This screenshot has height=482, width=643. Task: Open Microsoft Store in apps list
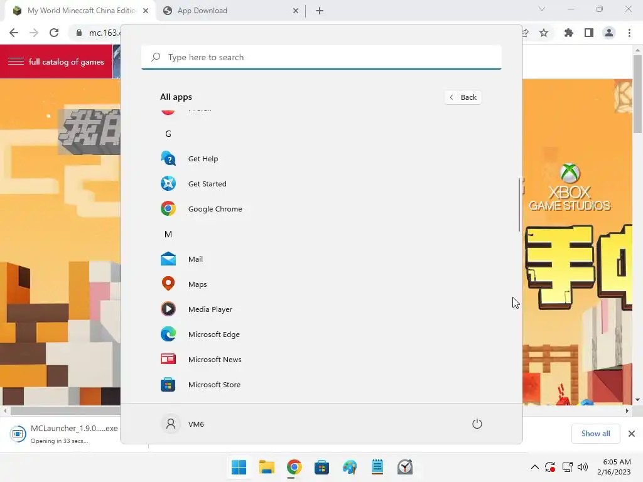point(200,385)
